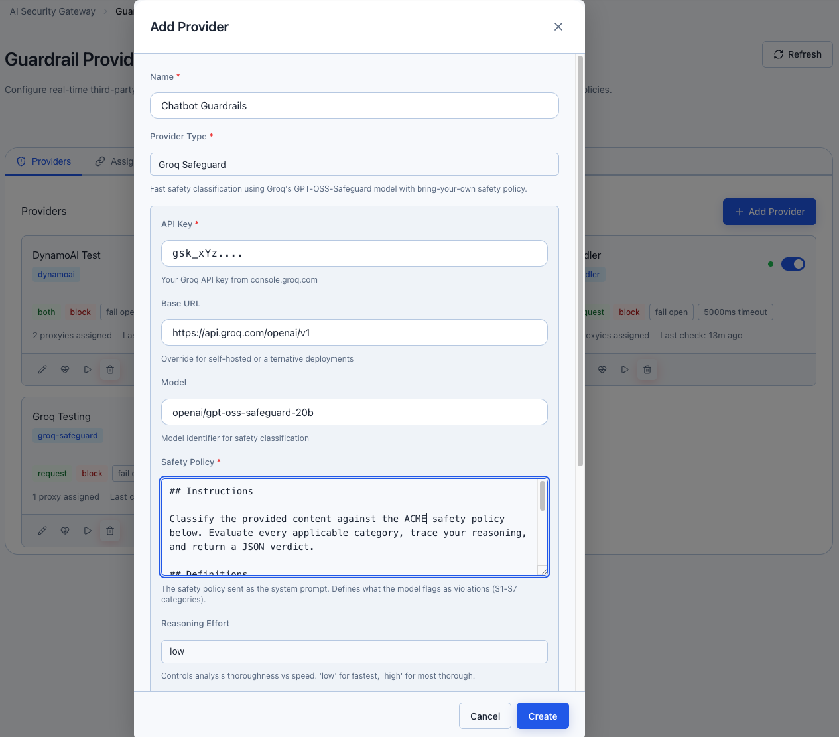Run a test on the Groq Testing provider

click(88, 531)
